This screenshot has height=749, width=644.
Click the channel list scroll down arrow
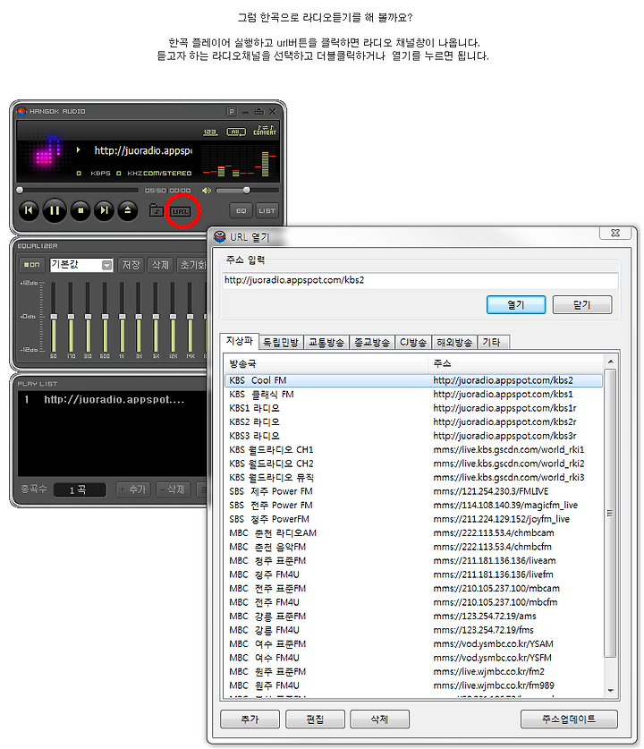click(610, 691)
